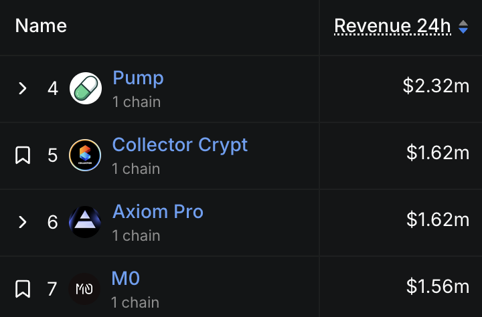Click the Collector Crypt logo icon
This screenshot has height=317, width=482.
click(x=85, y=155)
